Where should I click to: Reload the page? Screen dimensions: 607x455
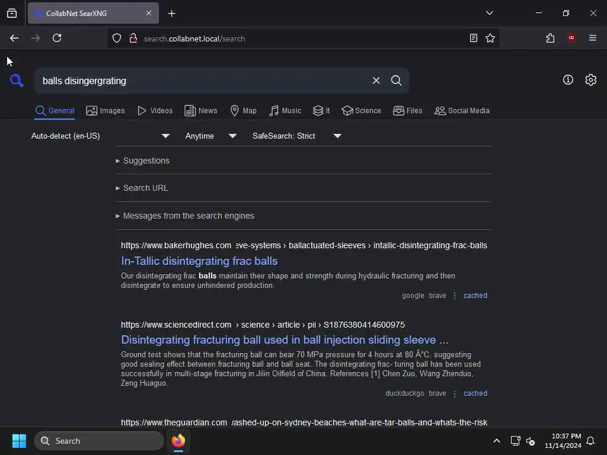[x=57, y=38]
